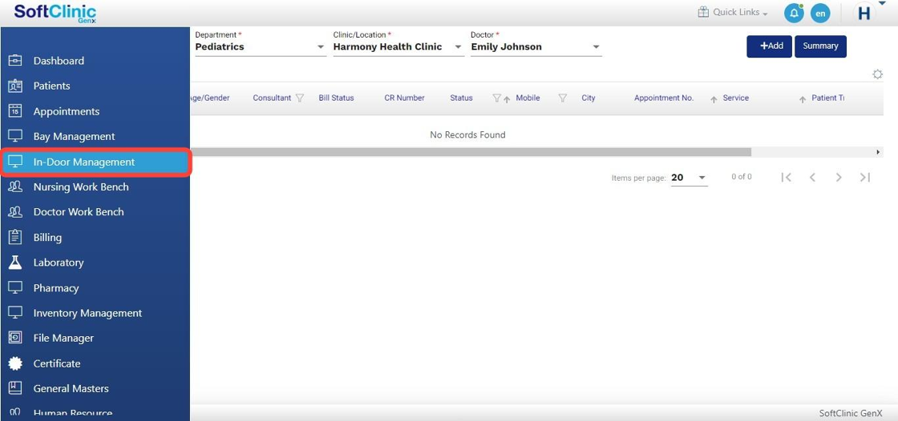Open the Clinic/Location dropdown

coord(398,47)
